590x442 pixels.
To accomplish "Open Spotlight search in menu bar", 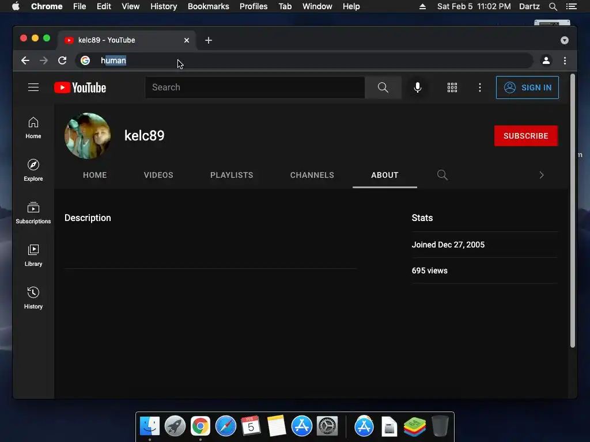I will pyautogui.click(x=553, y=6).
